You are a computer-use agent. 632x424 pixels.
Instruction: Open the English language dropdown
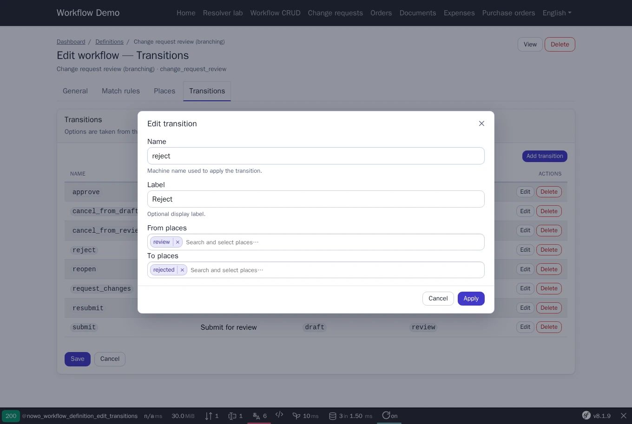[557, 13]
